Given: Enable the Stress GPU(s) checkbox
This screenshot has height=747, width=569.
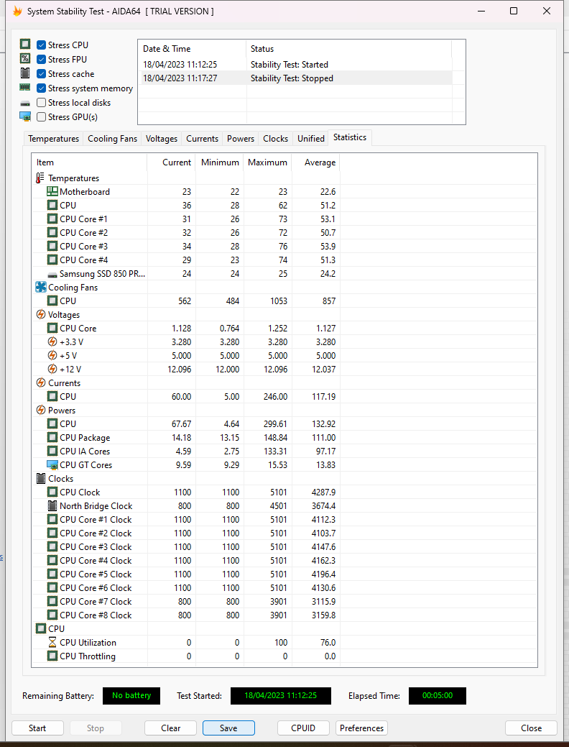Looking at the screenshot, I should point(42,116).
